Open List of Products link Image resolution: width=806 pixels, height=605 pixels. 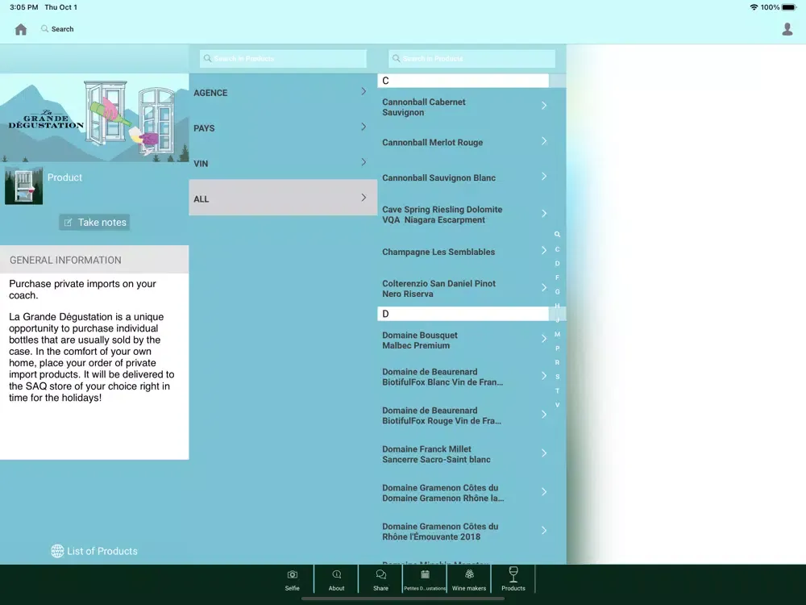[94, 551]
